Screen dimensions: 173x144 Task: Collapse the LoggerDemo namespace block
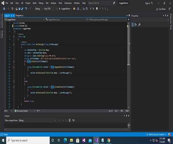click(x=14, y=29)
